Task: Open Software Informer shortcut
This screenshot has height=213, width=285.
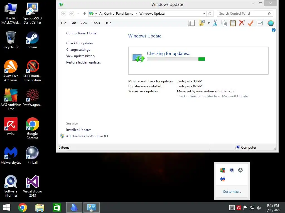Action: pos(11,186)
